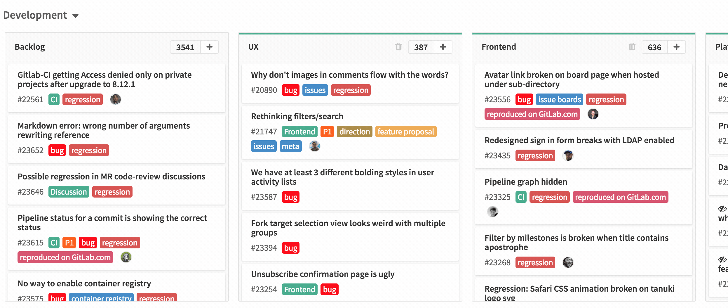
Task: Click the assignee avatar on issue #22561
Action: tap(116, 99)
